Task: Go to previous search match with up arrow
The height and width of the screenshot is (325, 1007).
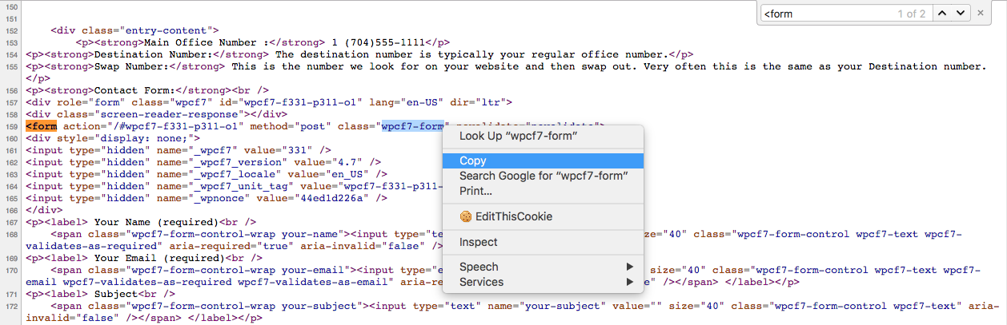Action: pyautogui.click(x=943, y=14)
